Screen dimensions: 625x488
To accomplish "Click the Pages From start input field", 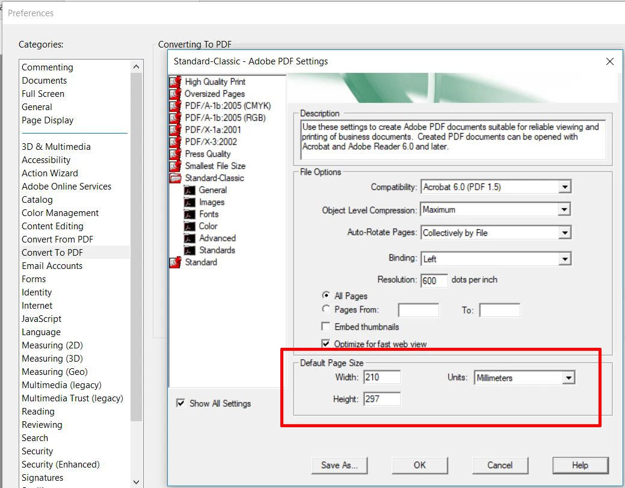I will (418, 310).
